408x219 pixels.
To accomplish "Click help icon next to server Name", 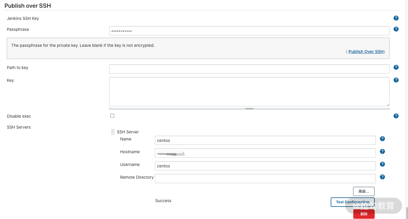I will [x=382, y=139].
